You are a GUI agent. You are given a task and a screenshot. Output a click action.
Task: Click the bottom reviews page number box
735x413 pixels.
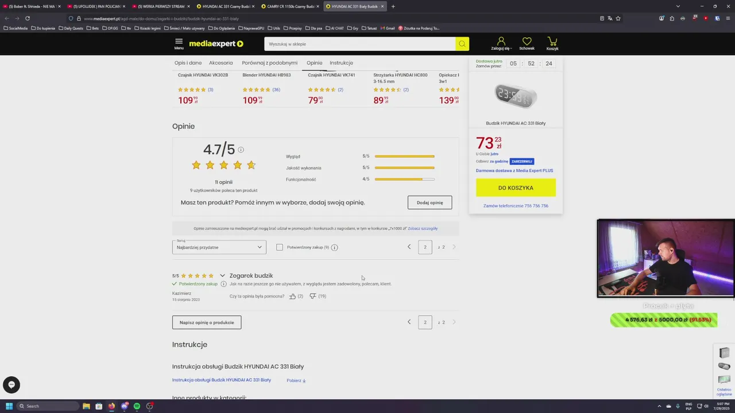425,322
